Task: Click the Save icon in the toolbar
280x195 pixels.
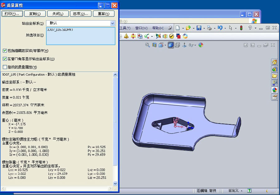Action: click(199, 28)
